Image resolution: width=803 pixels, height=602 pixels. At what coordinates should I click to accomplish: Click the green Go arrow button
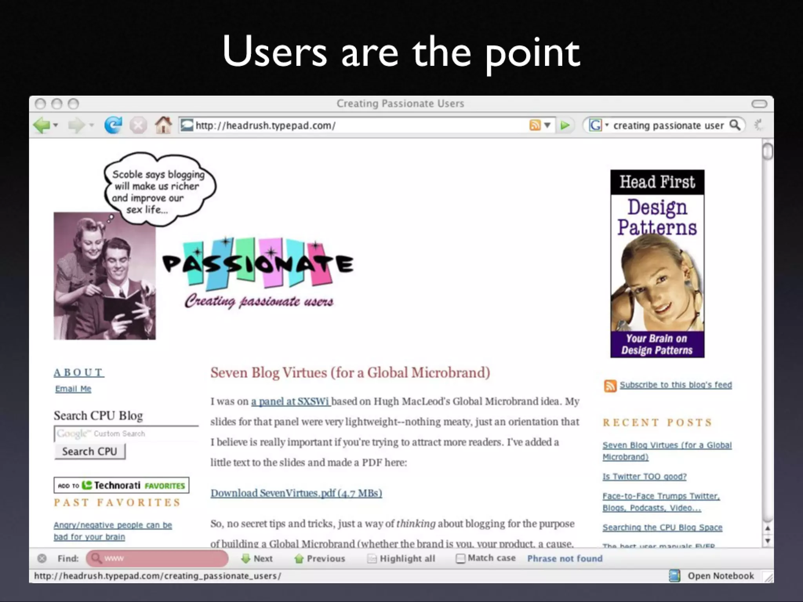pyautogui.click(x=565, y=125)
